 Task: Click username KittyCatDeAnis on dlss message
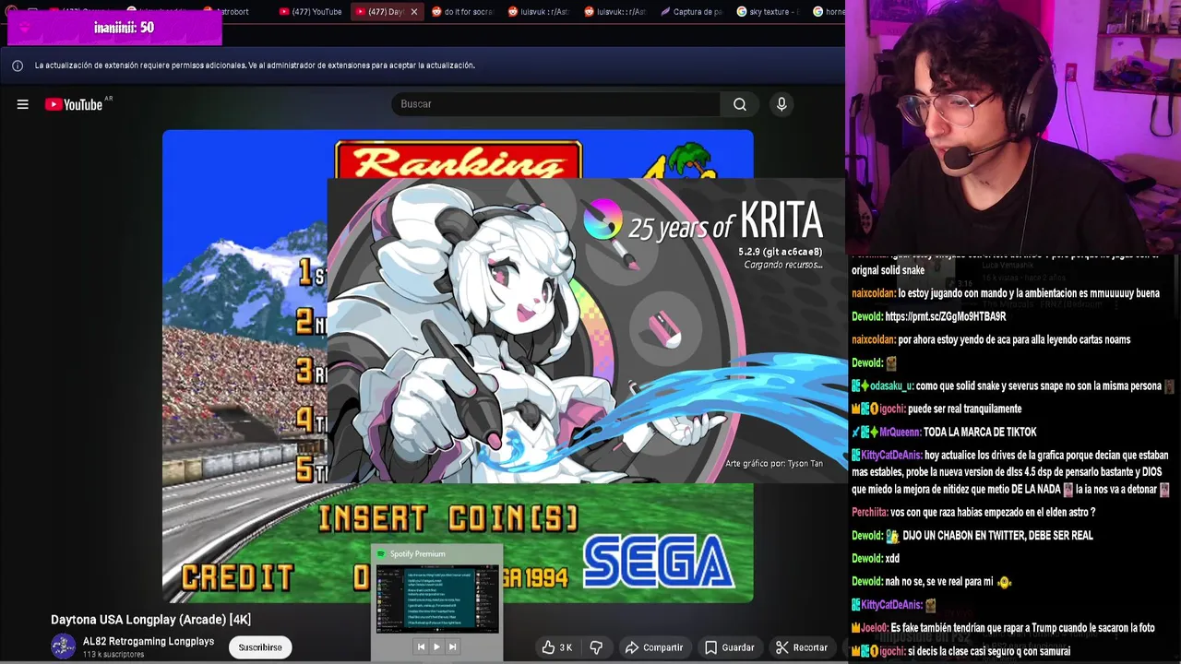click(891, 455)
